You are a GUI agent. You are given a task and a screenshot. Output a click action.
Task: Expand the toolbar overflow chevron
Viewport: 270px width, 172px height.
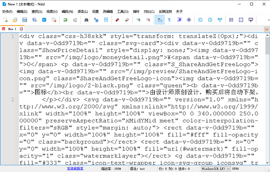[268, 20]
